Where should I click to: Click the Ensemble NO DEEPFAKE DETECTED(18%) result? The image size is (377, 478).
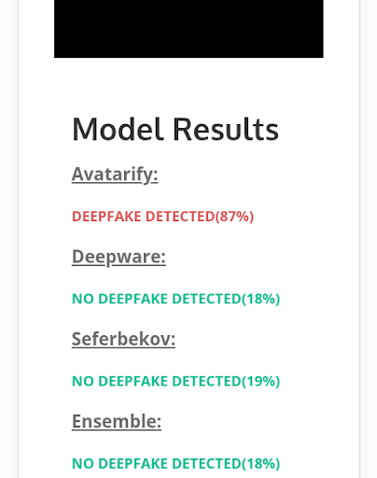coord(176,464)
